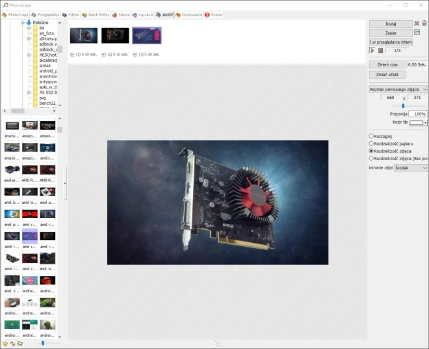Select Rozdzielczość papieru radio button
429x349 pixels.
371,143
